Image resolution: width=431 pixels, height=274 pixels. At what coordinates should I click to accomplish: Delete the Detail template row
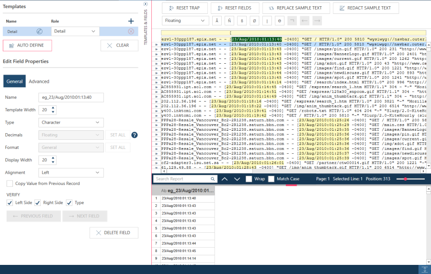coord(131,31)
